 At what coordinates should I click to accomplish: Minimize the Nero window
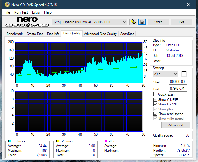point(161,5)
